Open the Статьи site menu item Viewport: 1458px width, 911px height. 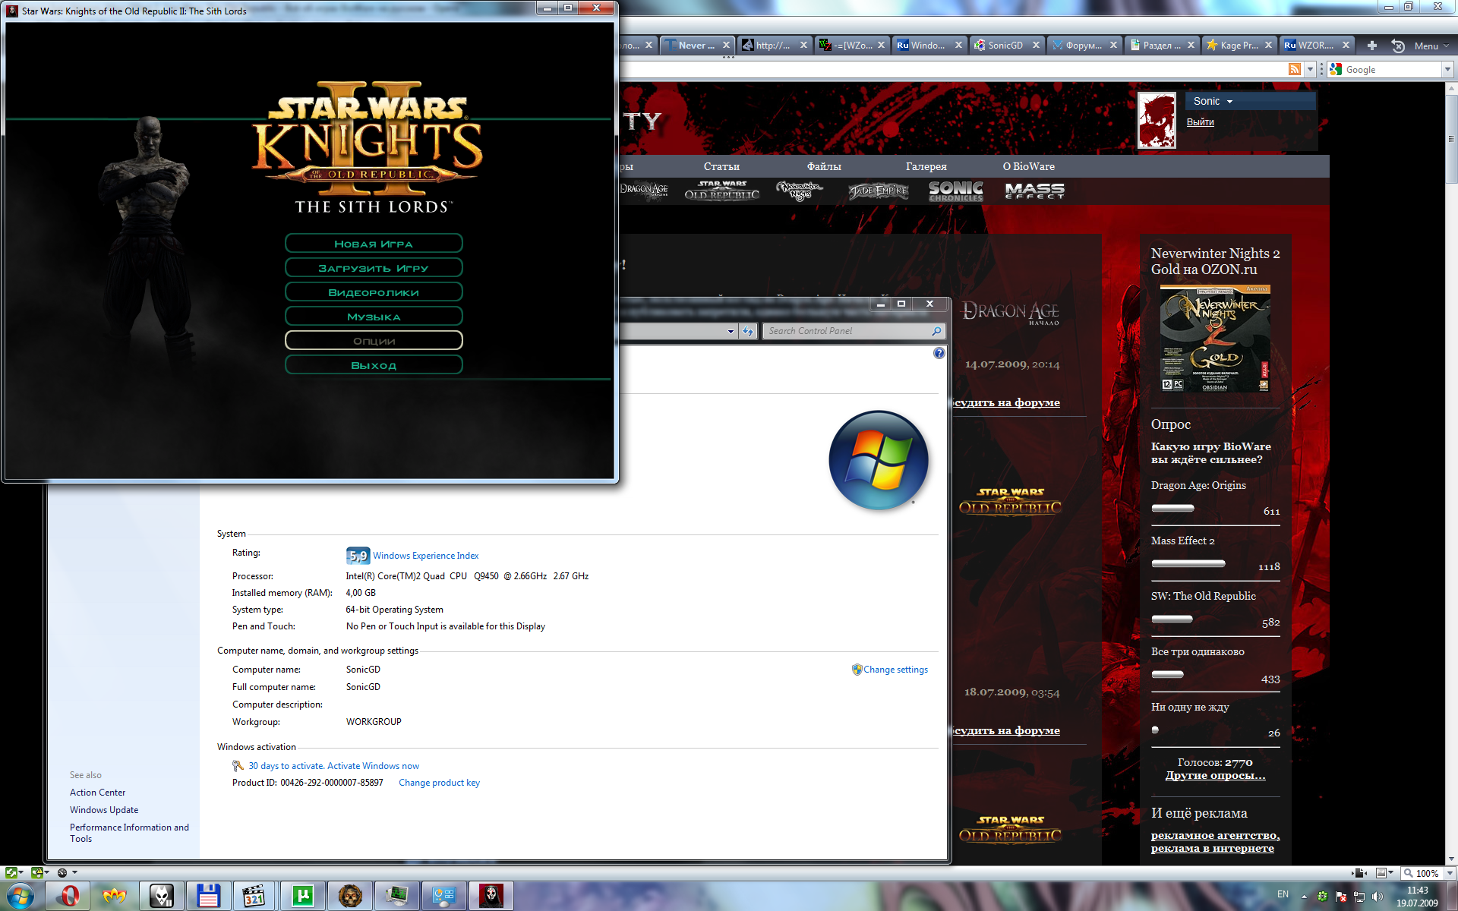pyautogui.click(x=721, y=166)
